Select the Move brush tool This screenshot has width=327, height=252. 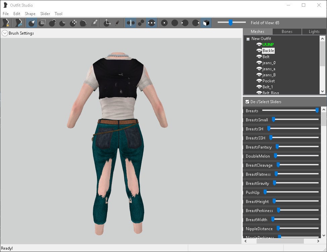click(x=73, y=23)
